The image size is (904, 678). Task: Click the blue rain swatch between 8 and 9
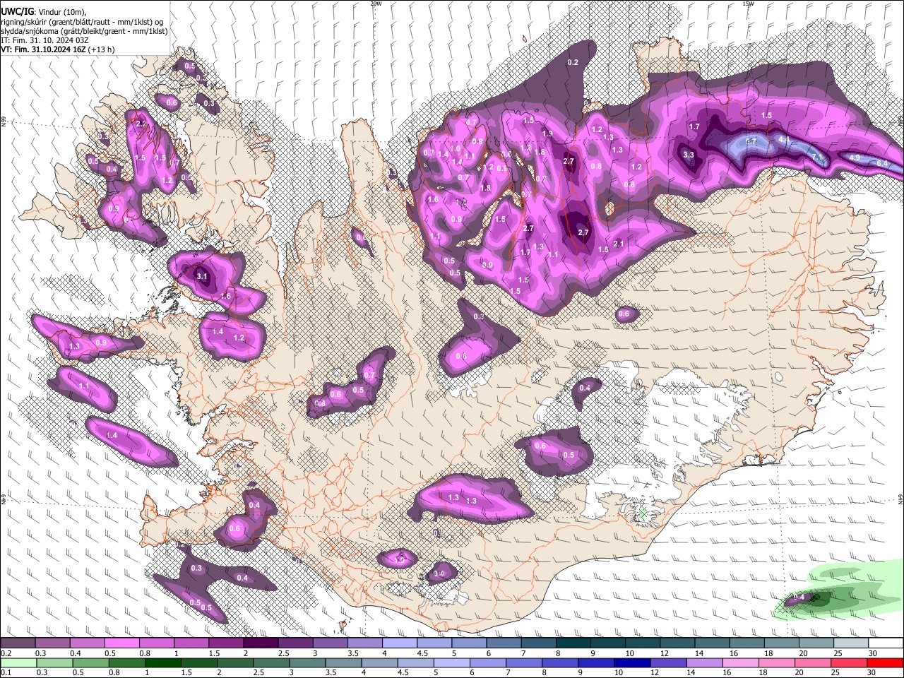559,662
